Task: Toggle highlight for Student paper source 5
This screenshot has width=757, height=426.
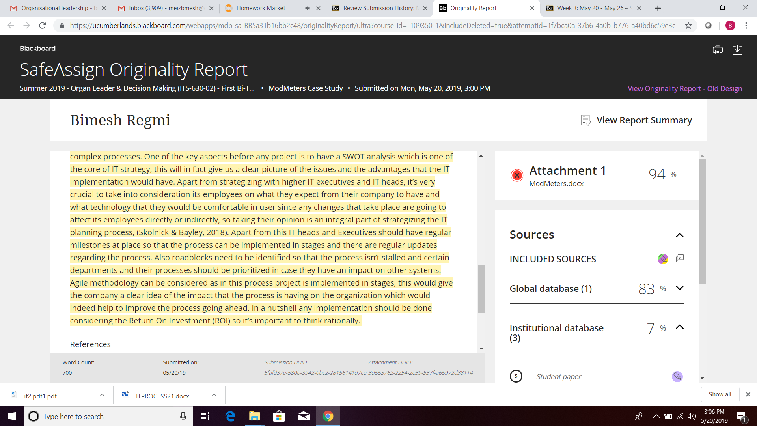Action: pos(677,376)
